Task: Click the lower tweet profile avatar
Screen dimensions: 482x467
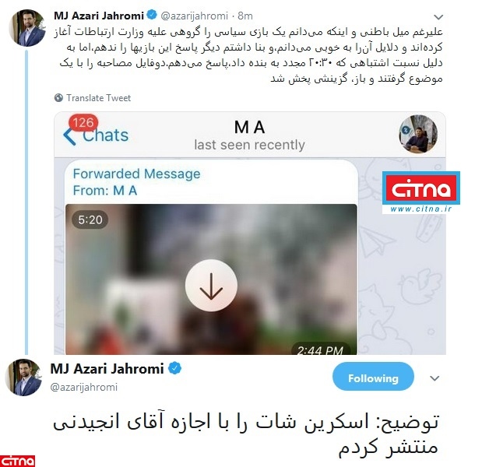Action: click(x=23, y=377)
